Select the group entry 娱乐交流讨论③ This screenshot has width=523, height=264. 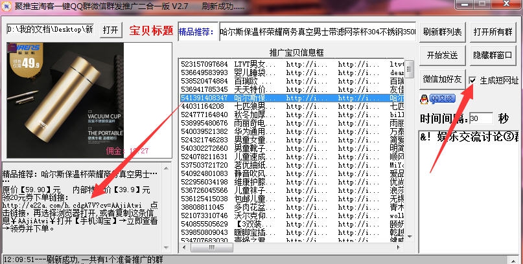pyautogui.click(x=469, y=137)
